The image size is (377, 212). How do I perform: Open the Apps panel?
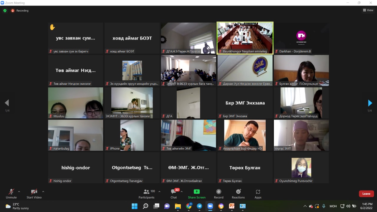(258, 193)
